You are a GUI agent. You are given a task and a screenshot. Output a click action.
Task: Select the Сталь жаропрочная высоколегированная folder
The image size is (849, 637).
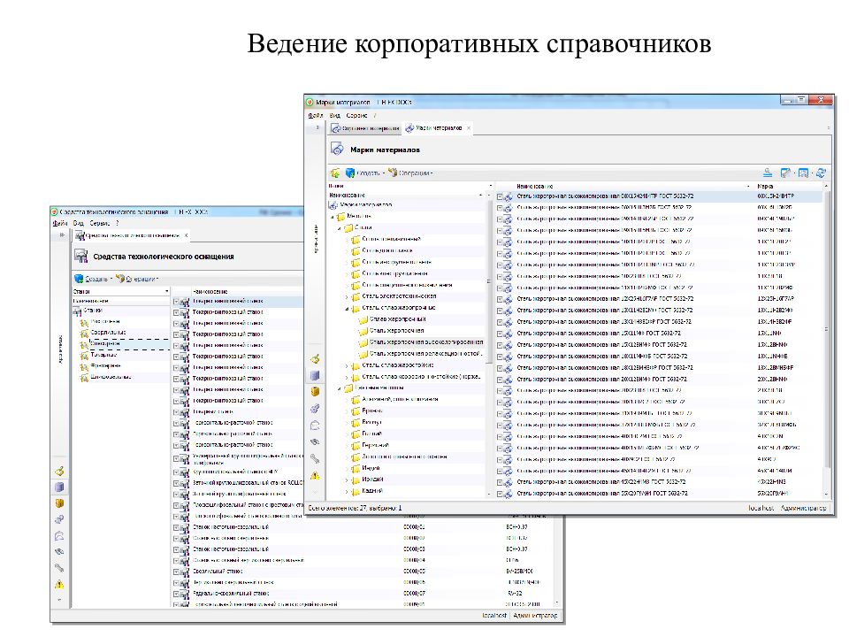point(426,342)
